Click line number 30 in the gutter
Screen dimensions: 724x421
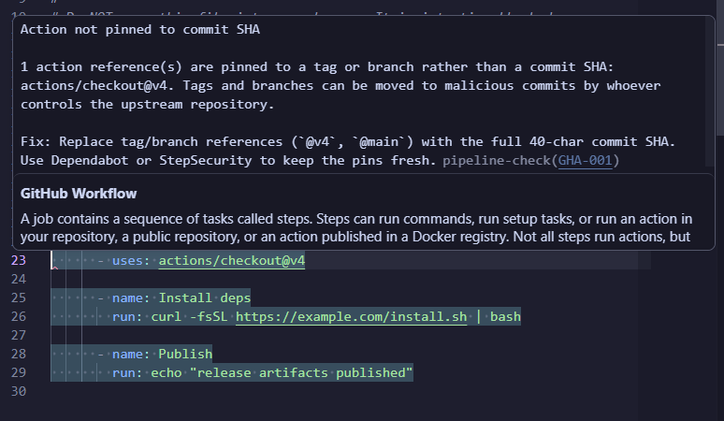point(19,391)
